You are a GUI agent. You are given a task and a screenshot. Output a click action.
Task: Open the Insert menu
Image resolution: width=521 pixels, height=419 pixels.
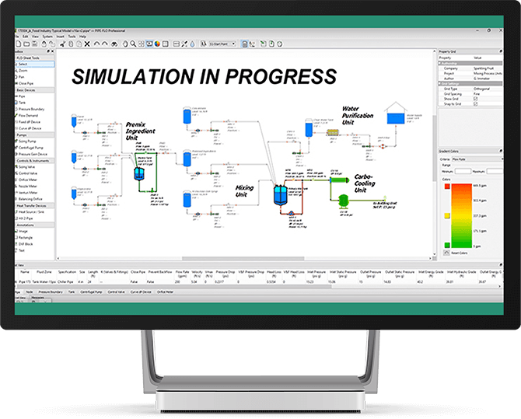pos(60,36)
